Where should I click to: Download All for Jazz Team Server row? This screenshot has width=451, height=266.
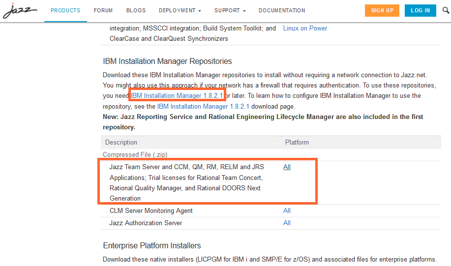coord(287,167)
